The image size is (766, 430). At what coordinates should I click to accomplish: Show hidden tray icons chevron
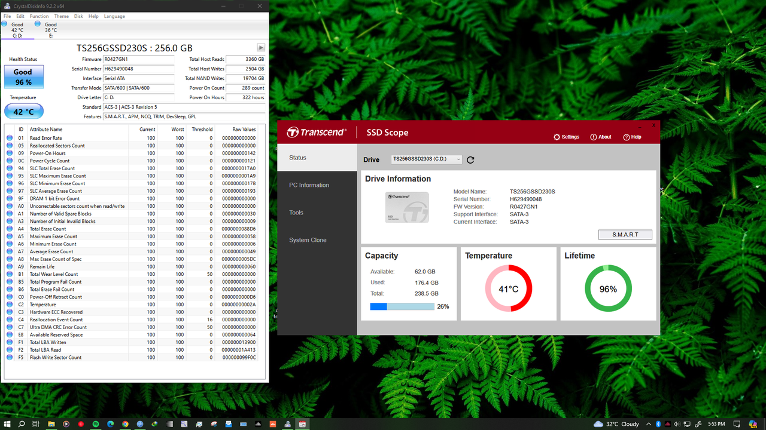click(x=649, y=424)
